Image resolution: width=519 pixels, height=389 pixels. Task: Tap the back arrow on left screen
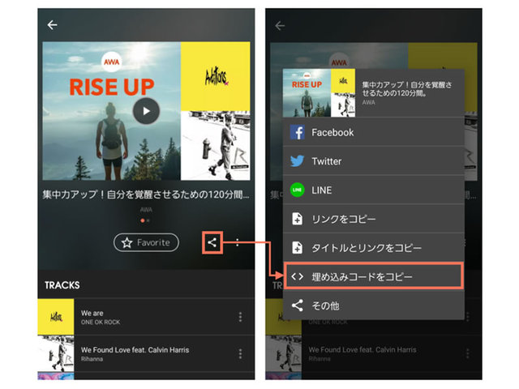coord(52,25)
